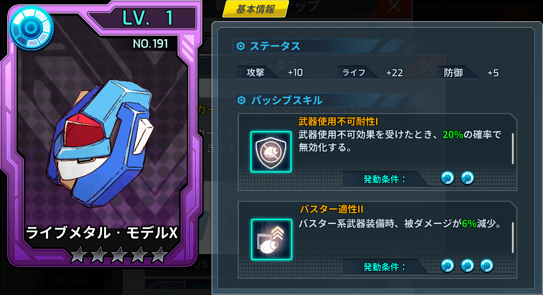The image size is (543, 295).
Task: Click first orb under 武器使用不可耐性 activation condition
Action: point(448,178)
